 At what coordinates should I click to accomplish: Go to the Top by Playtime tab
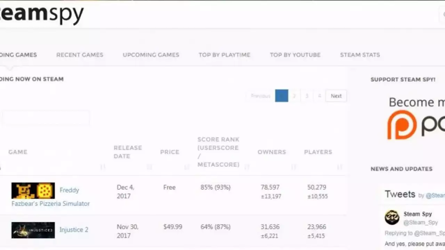point(224,55)
